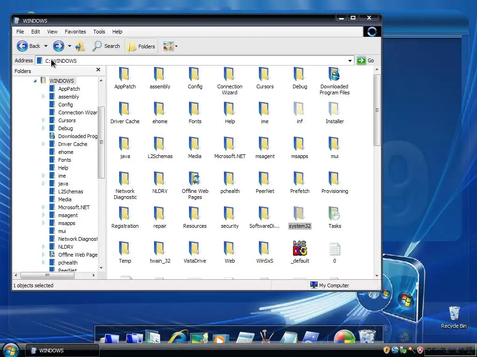Select Config in the folder tree
The image size is (477, 357).
65,105
